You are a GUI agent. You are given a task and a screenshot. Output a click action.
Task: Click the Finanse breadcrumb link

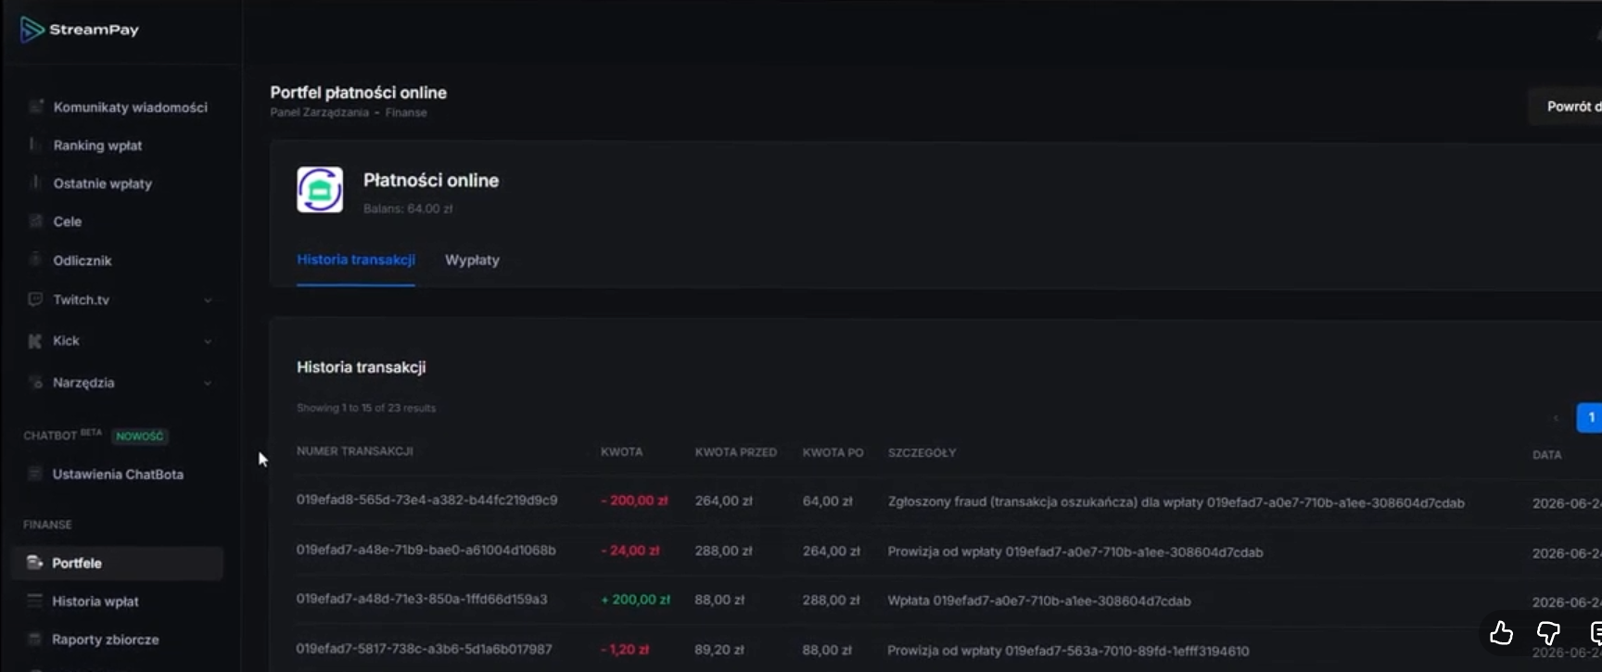tap(406, 112)
